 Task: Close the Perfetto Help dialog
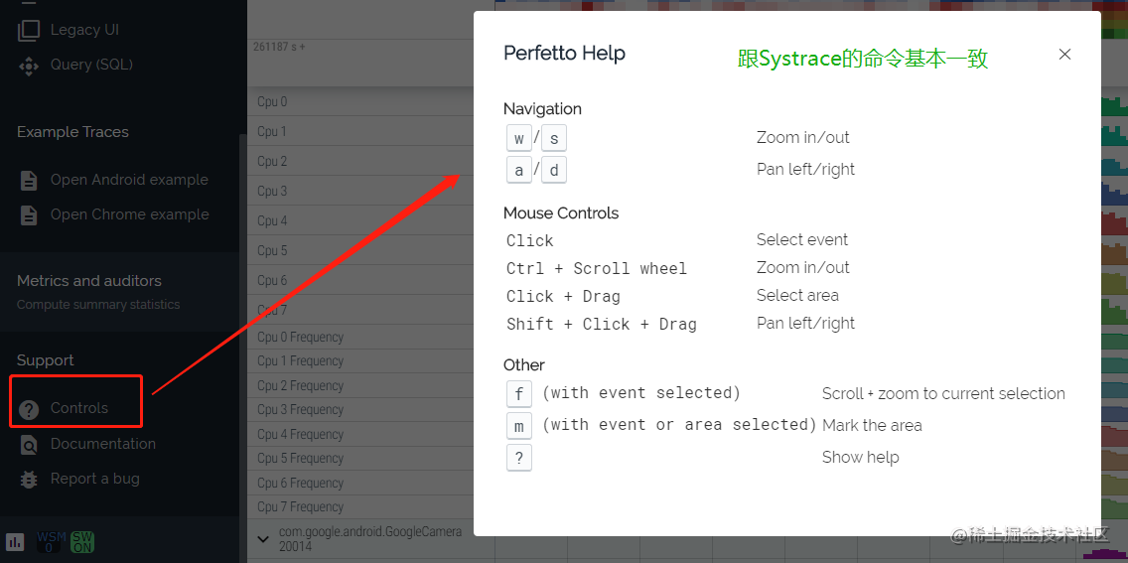[x=1064, y=55]
